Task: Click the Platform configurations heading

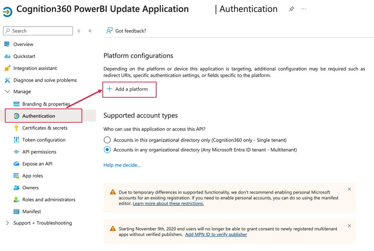Action: coord(138,55)
